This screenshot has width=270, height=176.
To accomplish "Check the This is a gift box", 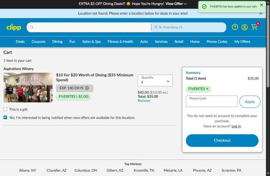I will (x=5, y=109).
